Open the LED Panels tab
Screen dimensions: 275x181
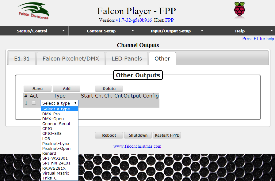(127, 59)
